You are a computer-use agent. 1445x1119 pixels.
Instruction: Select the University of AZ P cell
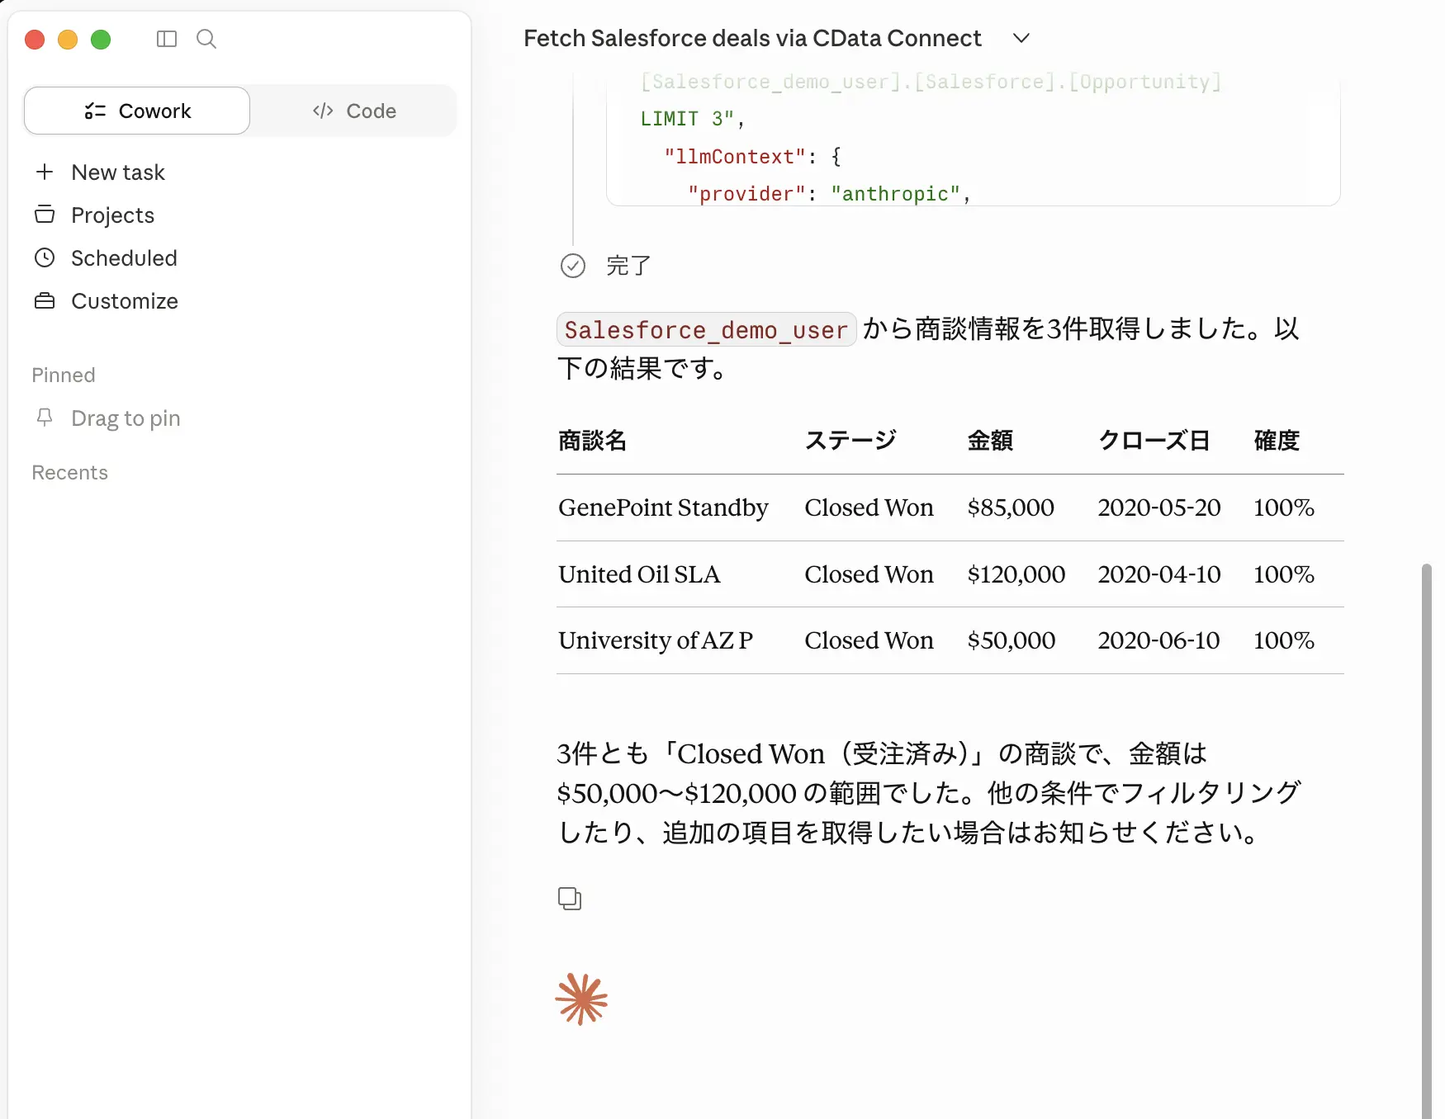coord(656,640)
